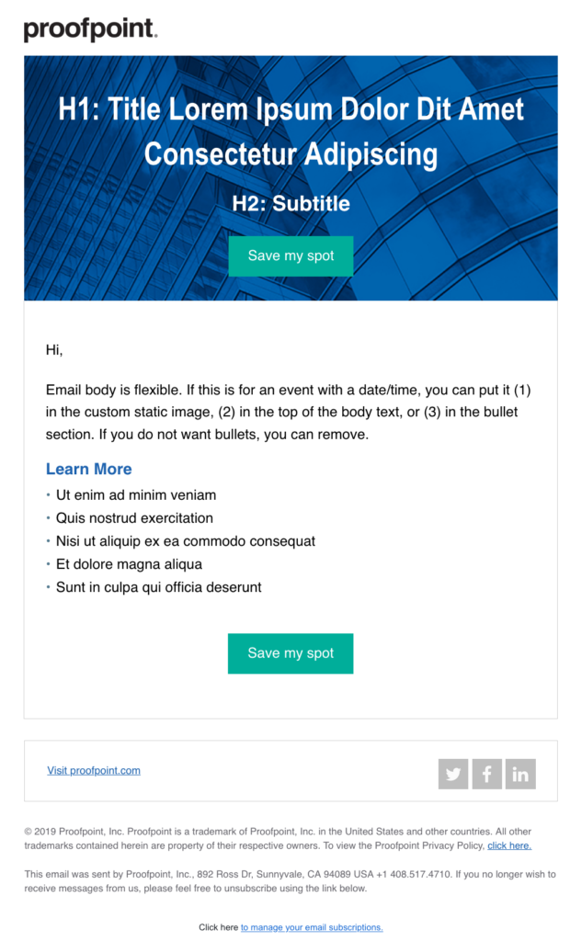Click the Proofpoint logo at top
The image size is (582, 941).
point(90,29)
